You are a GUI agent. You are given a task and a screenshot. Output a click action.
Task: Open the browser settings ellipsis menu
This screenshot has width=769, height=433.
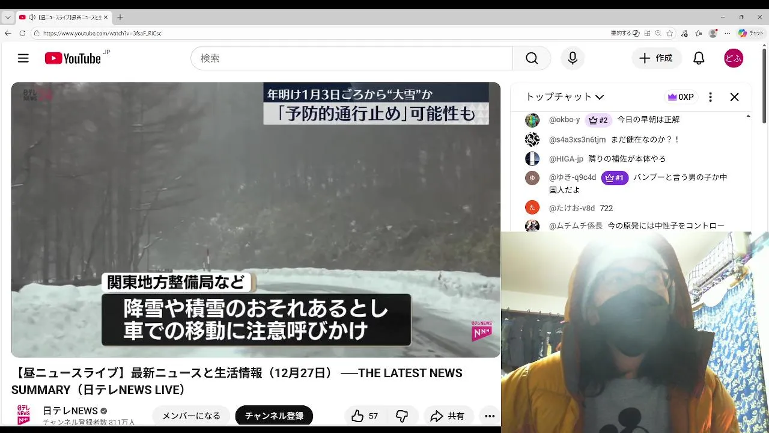pos(728,33)
